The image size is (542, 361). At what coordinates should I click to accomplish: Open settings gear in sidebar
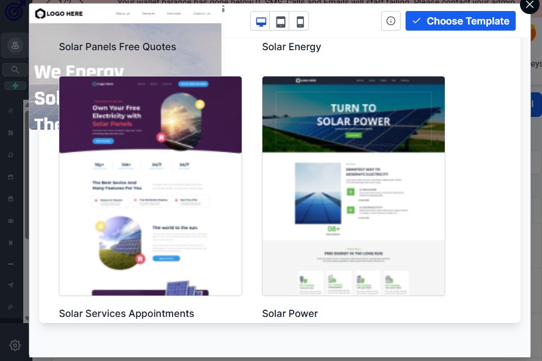point(15,345)
